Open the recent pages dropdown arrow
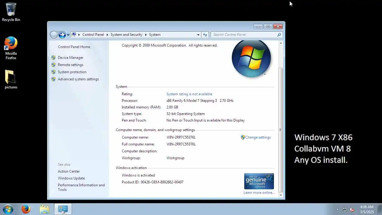Viewport: 382px width, 215px height. (x=68, y=35)
